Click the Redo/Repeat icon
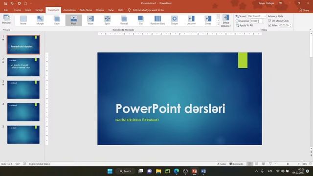 click(x=19, y=3)
